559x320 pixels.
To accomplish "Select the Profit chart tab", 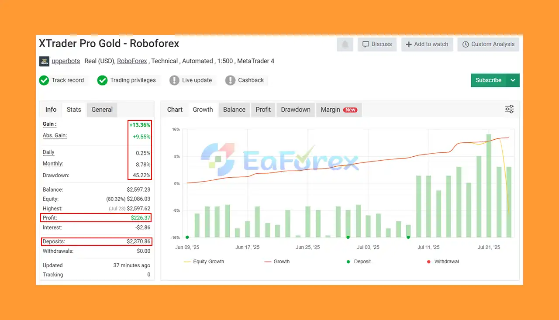I will pos(263,110).
